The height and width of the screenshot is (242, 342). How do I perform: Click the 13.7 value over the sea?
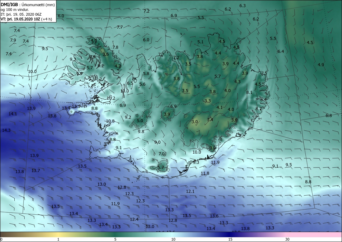pyautogui.click(x=36, y=170)
